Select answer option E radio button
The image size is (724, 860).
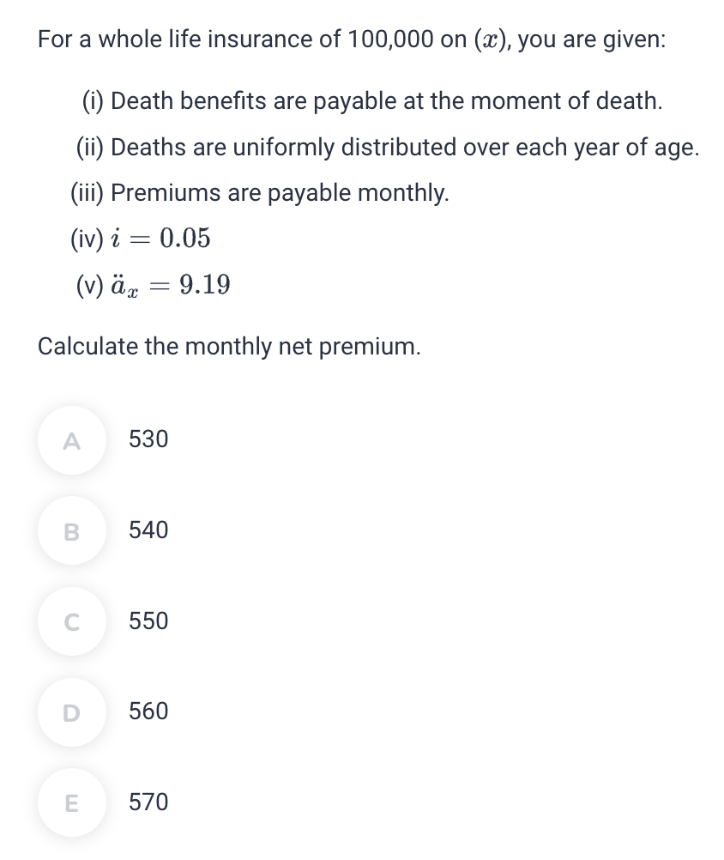(x=71, y=802)
